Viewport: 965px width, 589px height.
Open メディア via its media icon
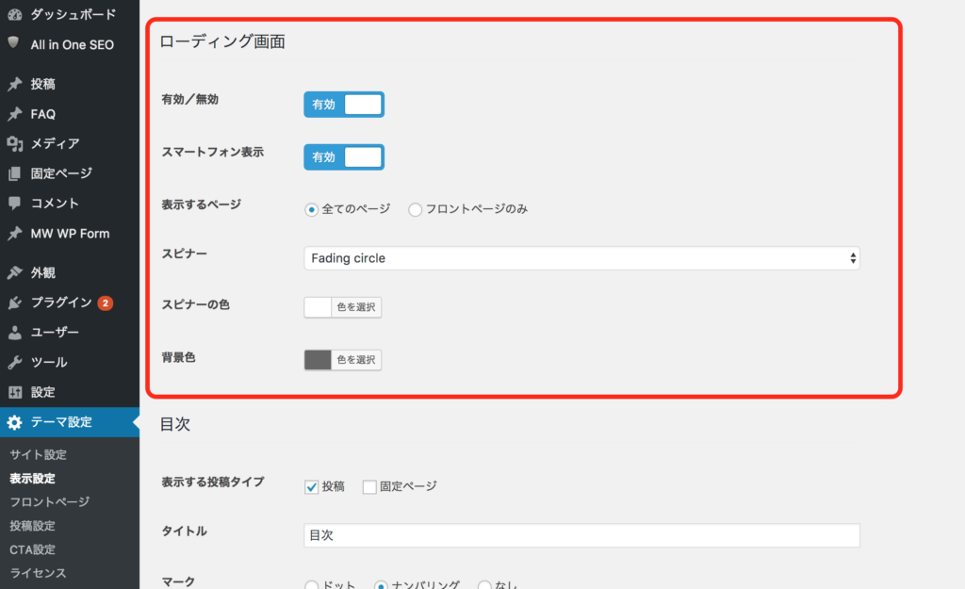click(x=14, y=143)
